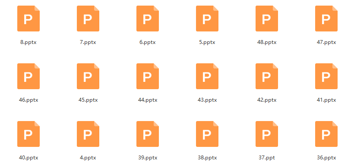Click the file name text 4.pptx
354x168 pixels.
(88, 158)
